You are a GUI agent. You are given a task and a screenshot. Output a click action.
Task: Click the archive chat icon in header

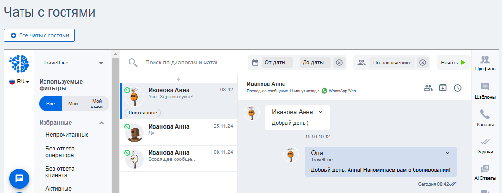[x=443, y=87]
